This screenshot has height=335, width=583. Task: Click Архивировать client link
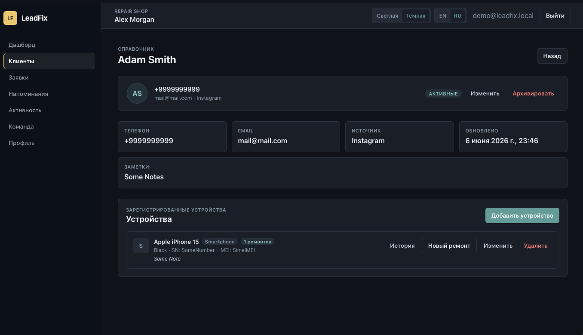pos(533,93)
